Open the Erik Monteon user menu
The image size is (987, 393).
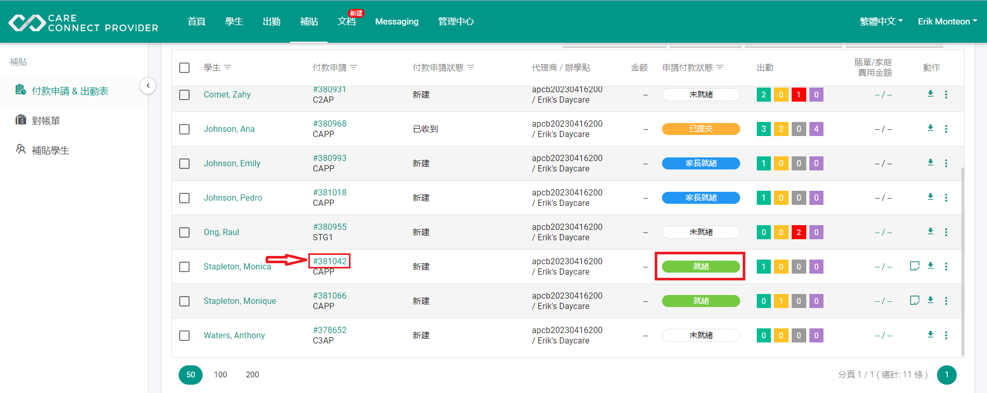tap(947, 21)
